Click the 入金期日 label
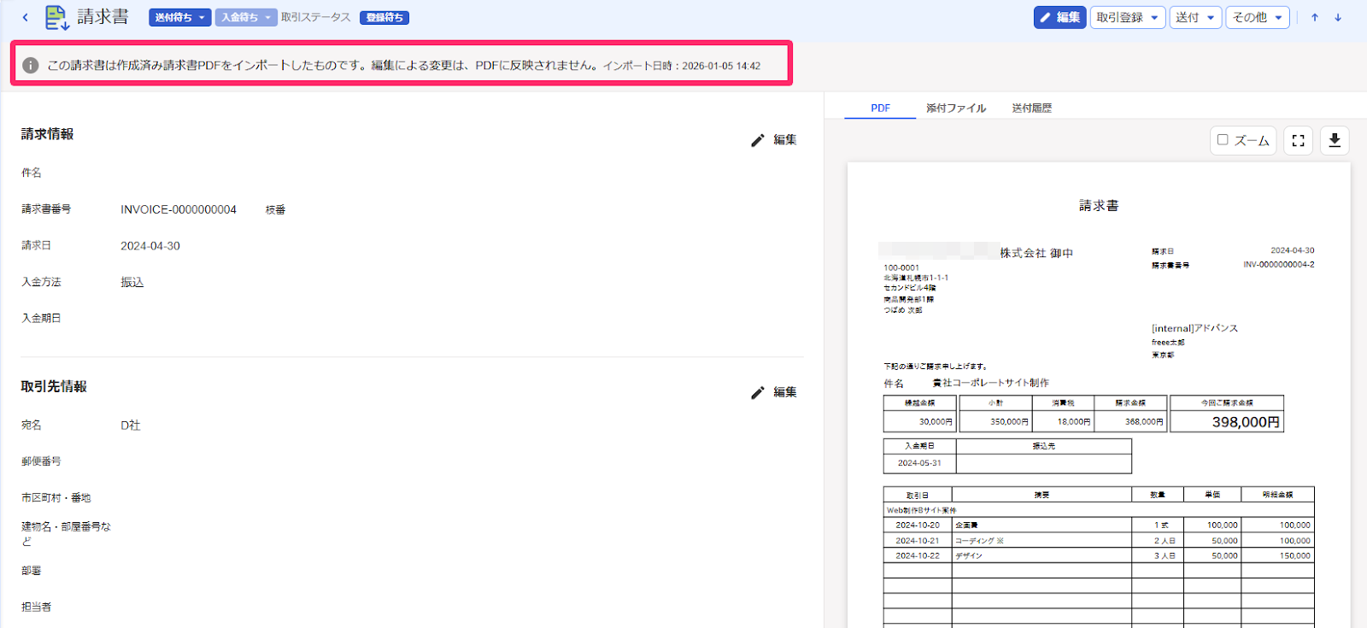This screenshot has height=628, width=1367. [x=41, y=318]
